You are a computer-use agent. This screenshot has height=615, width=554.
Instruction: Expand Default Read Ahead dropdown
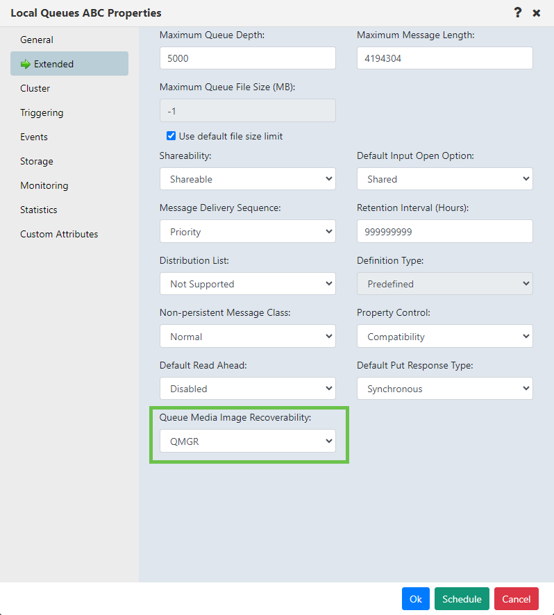click(248, 388)
